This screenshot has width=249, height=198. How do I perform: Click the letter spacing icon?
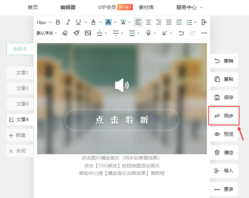(x=123, y=22)
